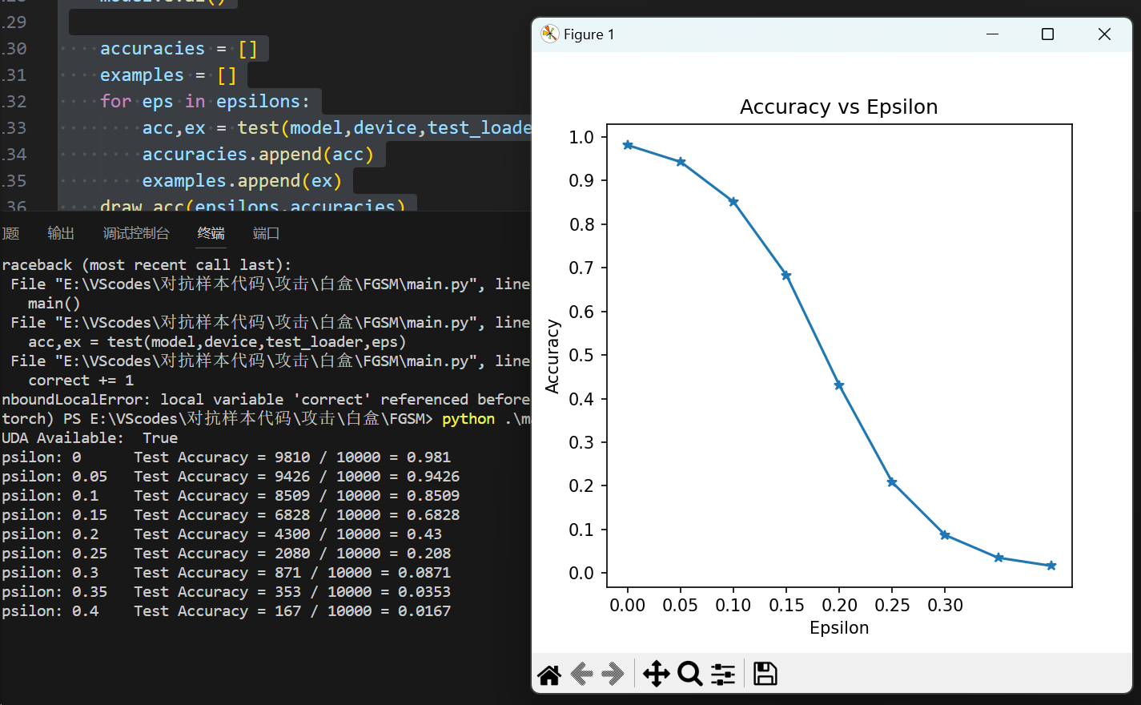The image size is (1141, 705).
Task: Click the 'python' command in the terminal prompt
Action: coord(468,419)
